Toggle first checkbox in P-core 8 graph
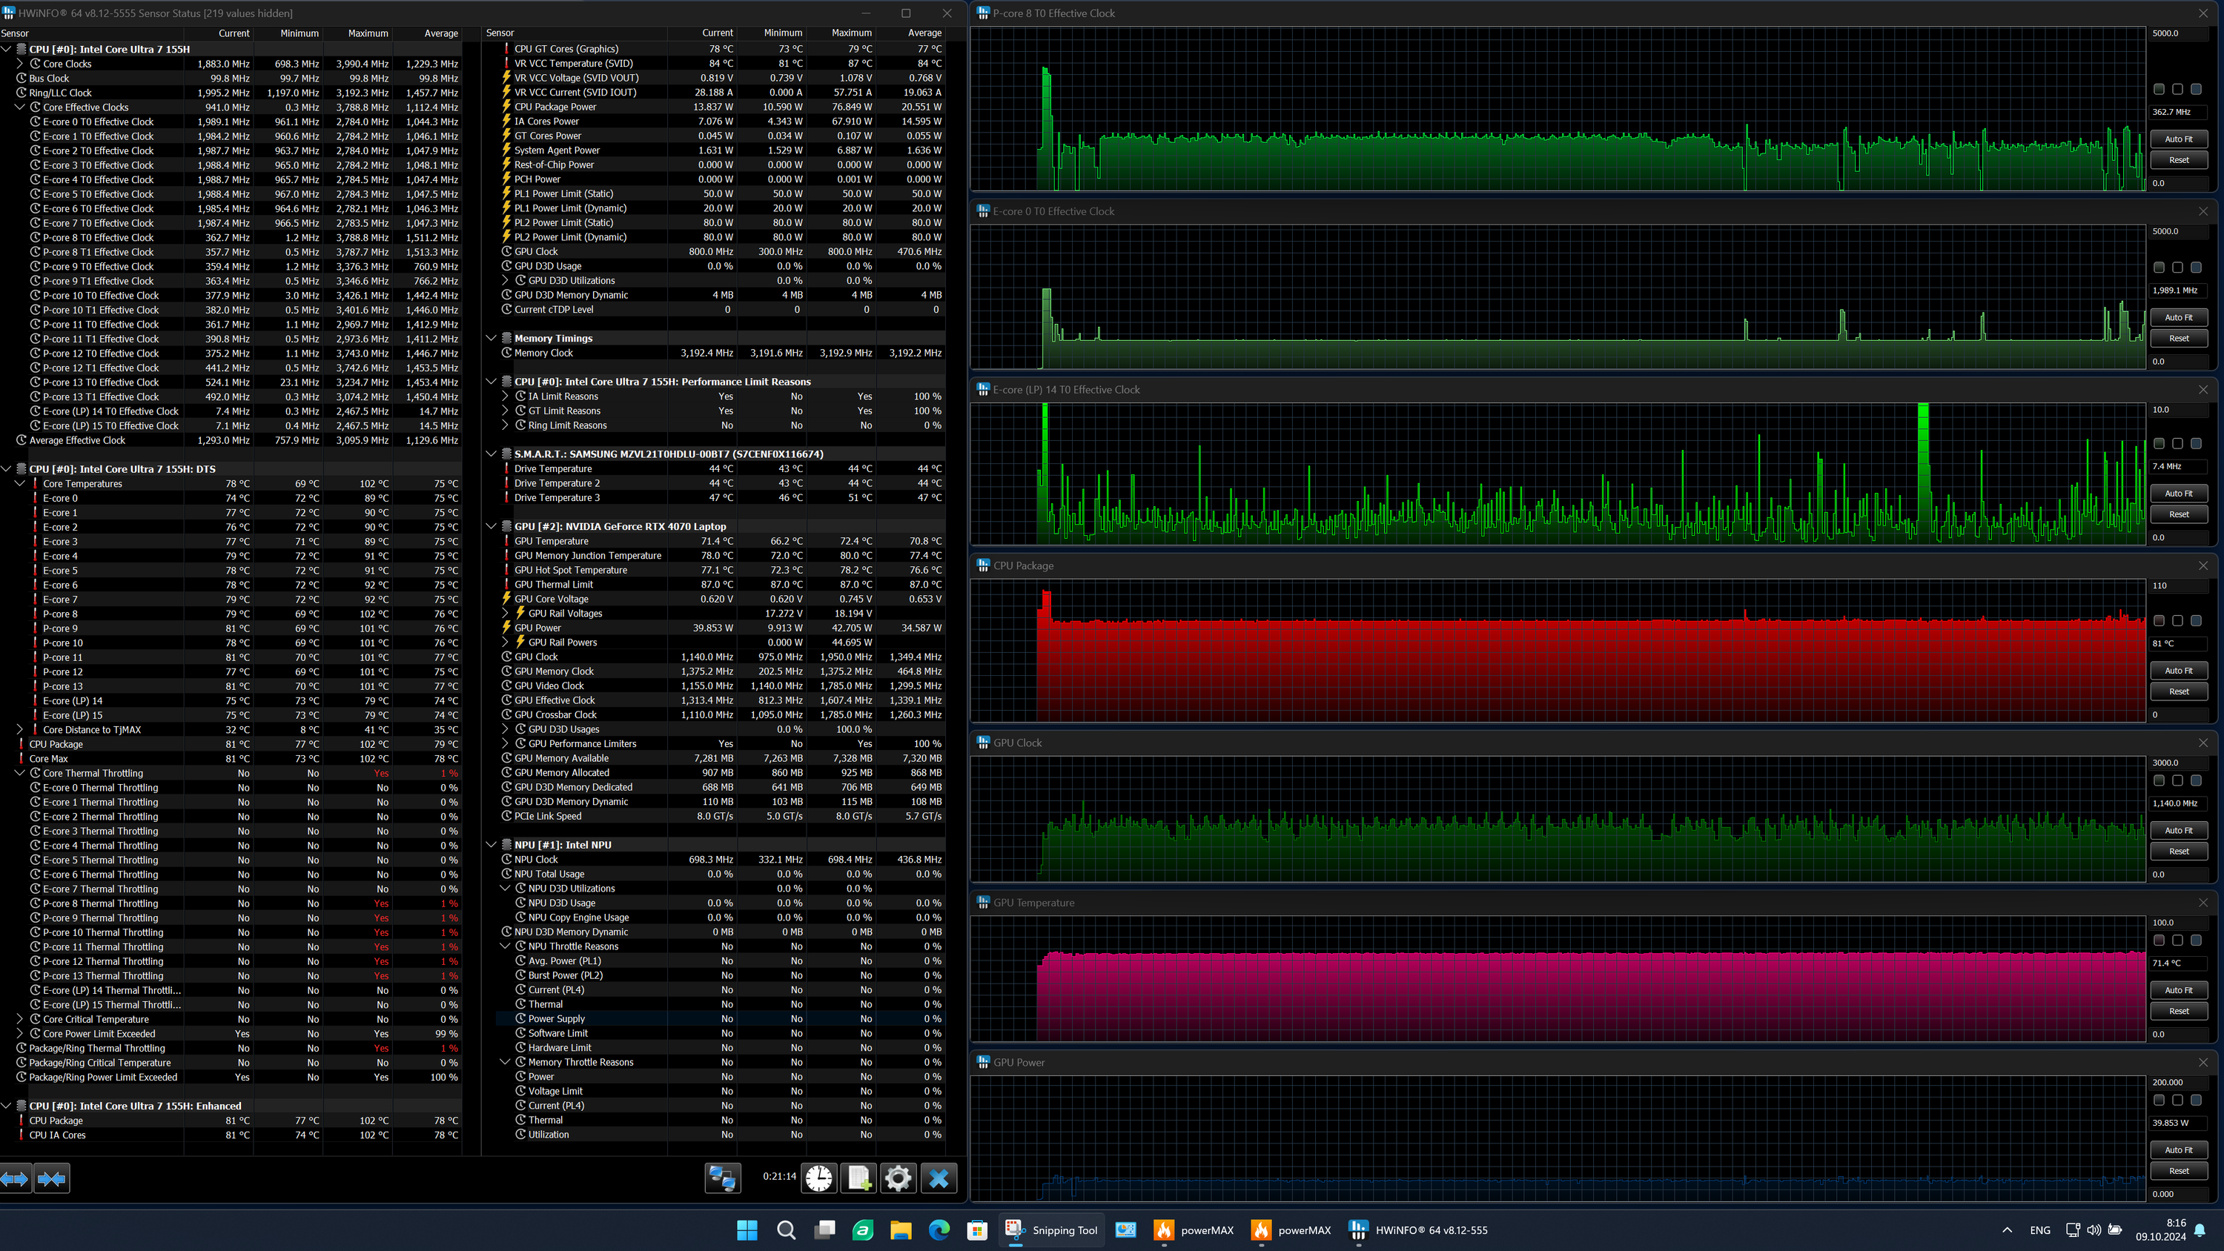The width and height of the screenshot is (2224, 1251). tap(2158, 89)
